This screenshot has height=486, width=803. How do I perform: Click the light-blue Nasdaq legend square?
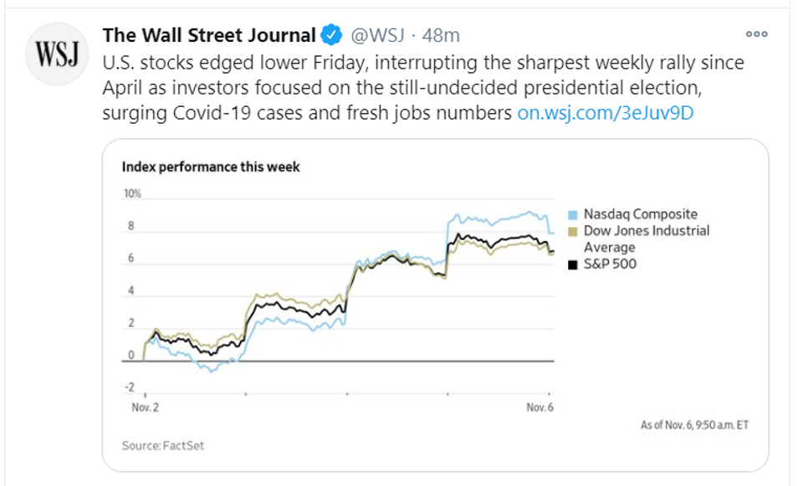tap(571, 214)
